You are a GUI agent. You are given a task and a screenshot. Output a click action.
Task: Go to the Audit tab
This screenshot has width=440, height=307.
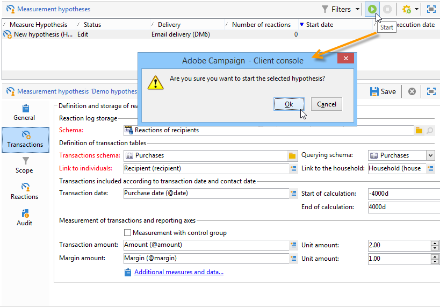click(x=25, y=218)
